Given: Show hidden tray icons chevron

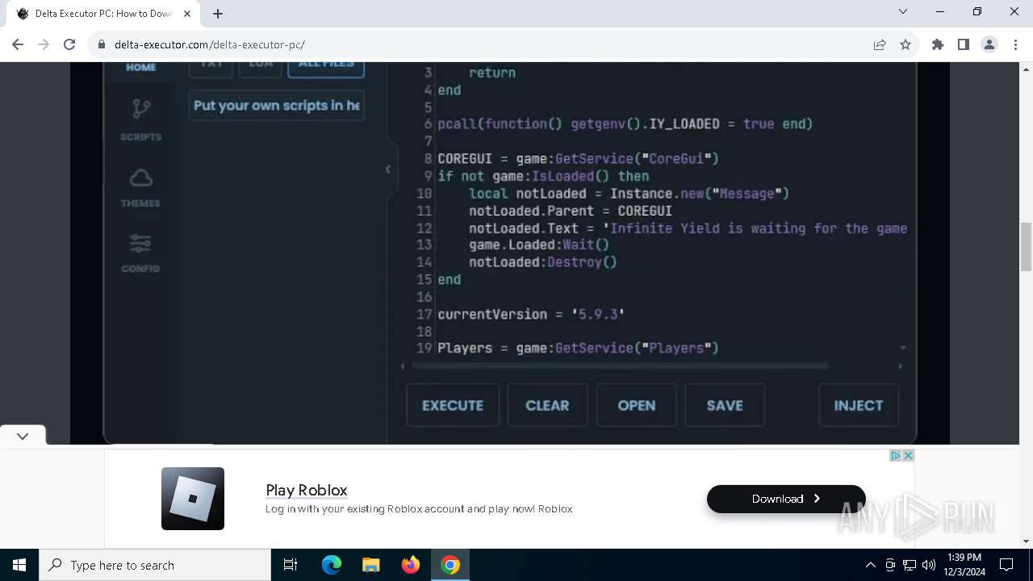Looking at the screenshot, I should tap(871, 565).
